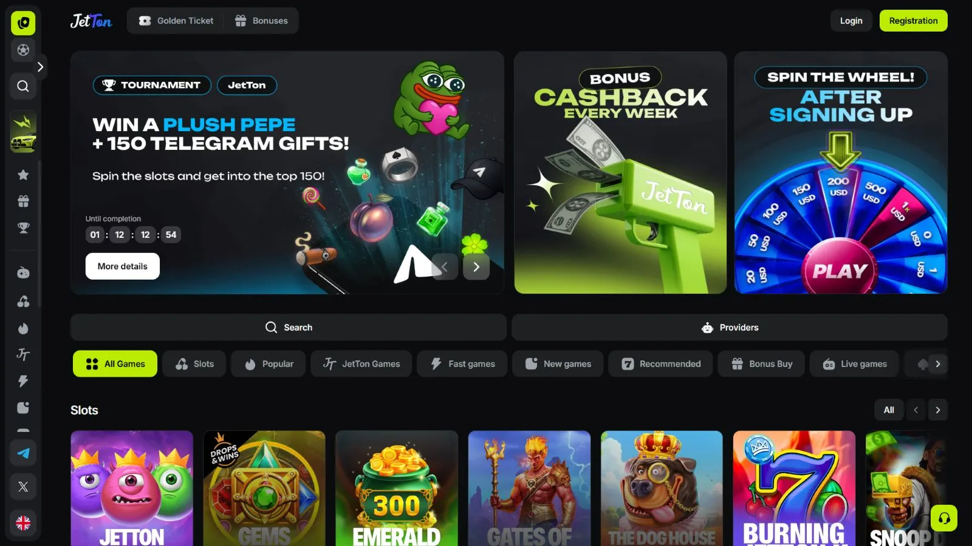Open favorites star icon in sidebar
Screen dimensions: 972x546
(x=23, y=175)
